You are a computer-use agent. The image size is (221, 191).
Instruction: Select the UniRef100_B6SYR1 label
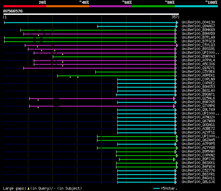click(x=198, y=174)
